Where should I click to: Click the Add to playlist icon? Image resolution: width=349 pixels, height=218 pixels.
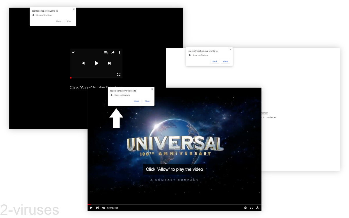pos(106,52)
